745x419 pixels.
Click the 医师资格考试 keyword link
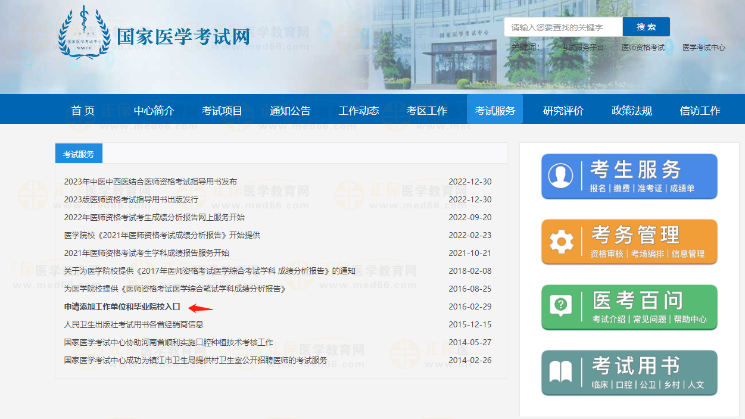click(643, 48)
